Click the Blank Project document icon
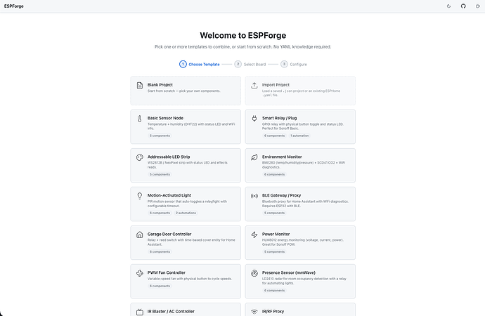 click(x=140, y=86)
